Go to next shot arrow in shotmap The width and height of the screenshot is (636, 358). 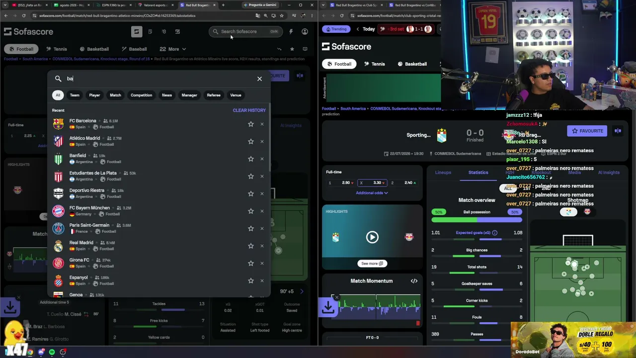[x=302, y=291]
